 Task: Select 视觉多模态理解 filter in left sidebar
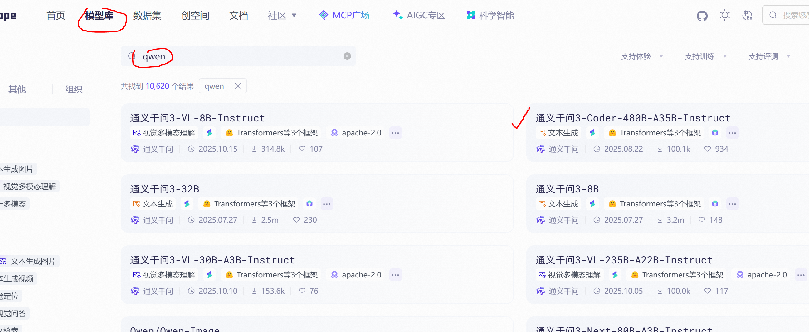pos(30,187)
